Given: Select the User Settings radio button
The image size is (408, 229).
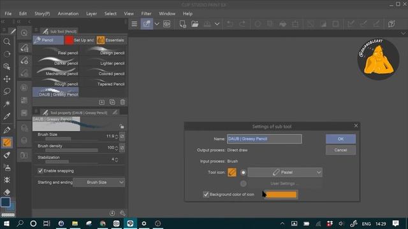Looking at the screenshot, I should 243,184.
